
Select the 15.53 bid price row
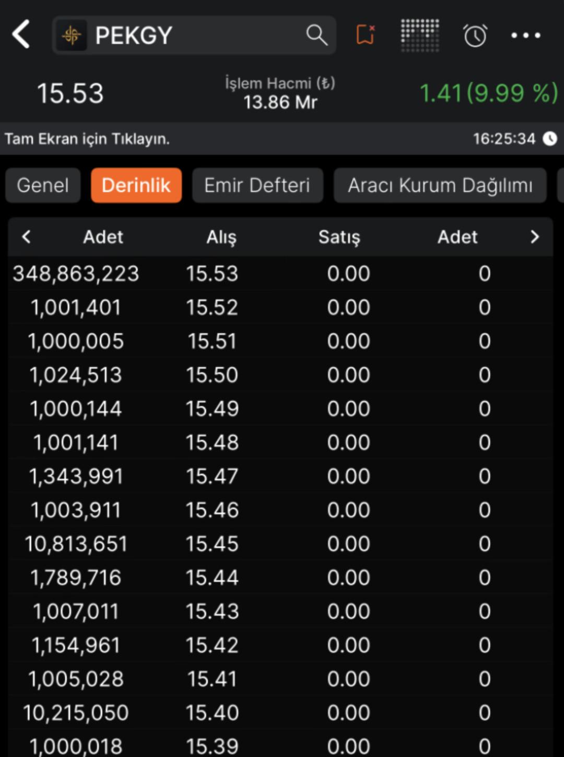click(x=212, y=273)
